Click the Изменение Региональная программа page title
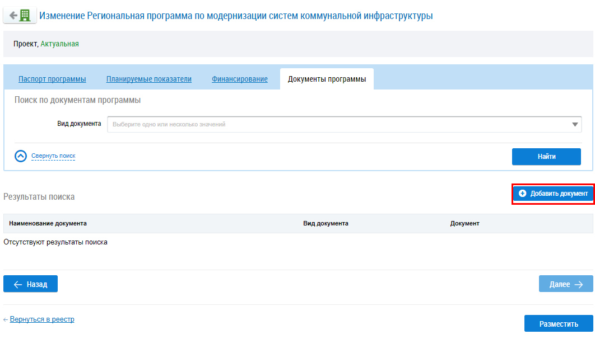Screen dimensions: 595x339 (235, 16)
